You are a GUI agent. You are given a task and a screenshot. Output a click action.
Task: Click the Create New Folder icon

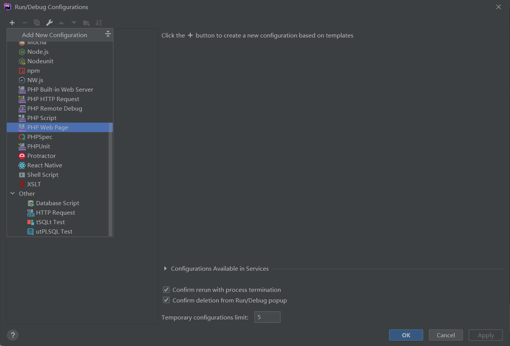pos(86,23)
